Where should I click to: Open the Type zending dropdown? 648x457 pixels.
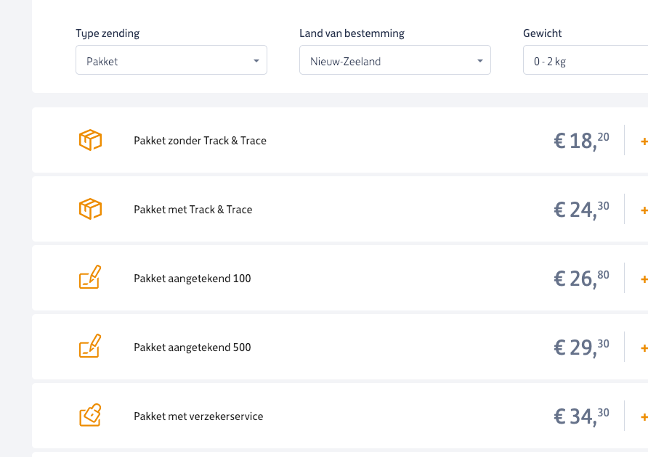[171, 61]
